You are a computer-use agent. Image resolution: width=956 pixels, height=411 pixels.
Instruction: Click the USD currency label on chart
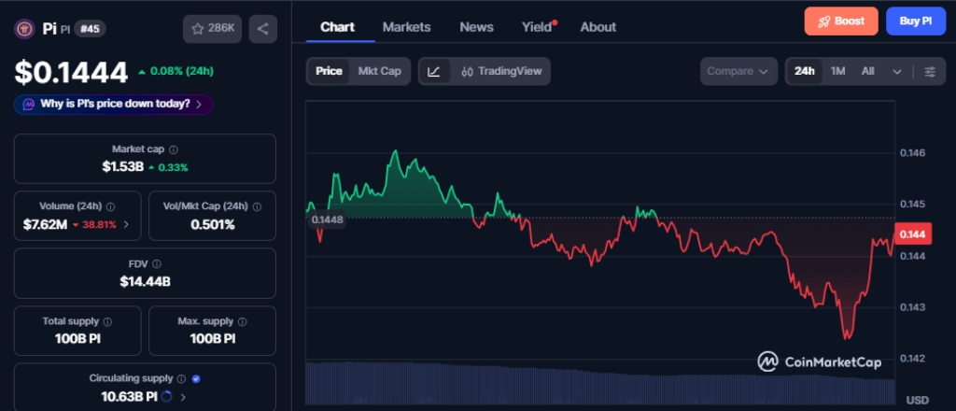pyautogui.click(x=918, y=400)
